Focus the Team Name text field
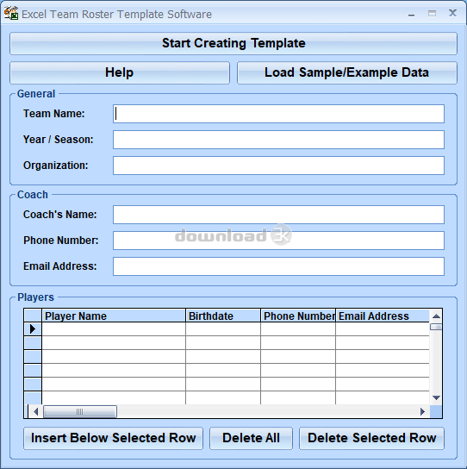This screenshot has width=467, height=469. pos(278,114)
